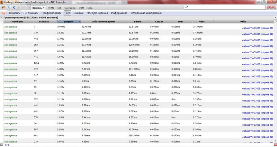Collapse the Профилирование group
Image resolution: width=277 pixels, height=147 pixels.
tap(2, 18)
